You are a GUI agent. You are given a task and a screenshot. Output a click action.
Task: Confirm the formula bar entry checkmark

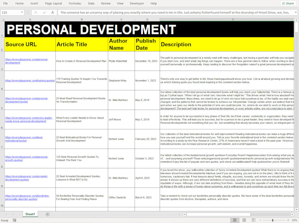point(44,12)
